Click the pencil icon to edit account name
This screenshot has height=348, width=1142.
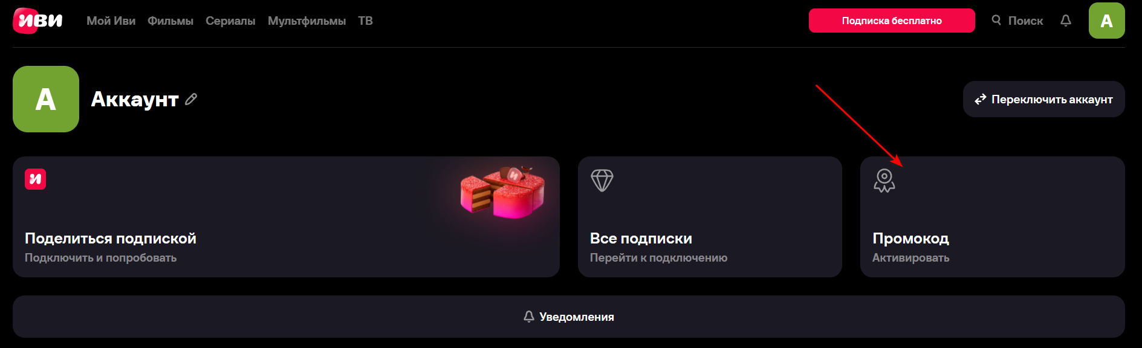[x=191, y=99]
